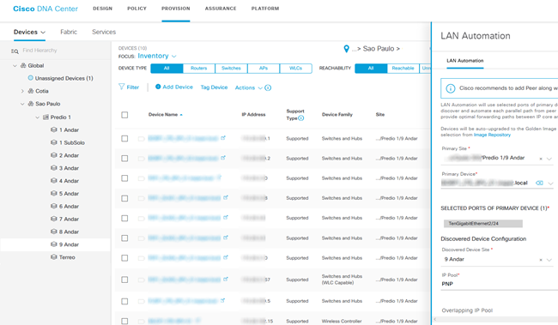The image size is (558, 325).
Task: Check the fourth device row checkbox
Action: point(124,198)
